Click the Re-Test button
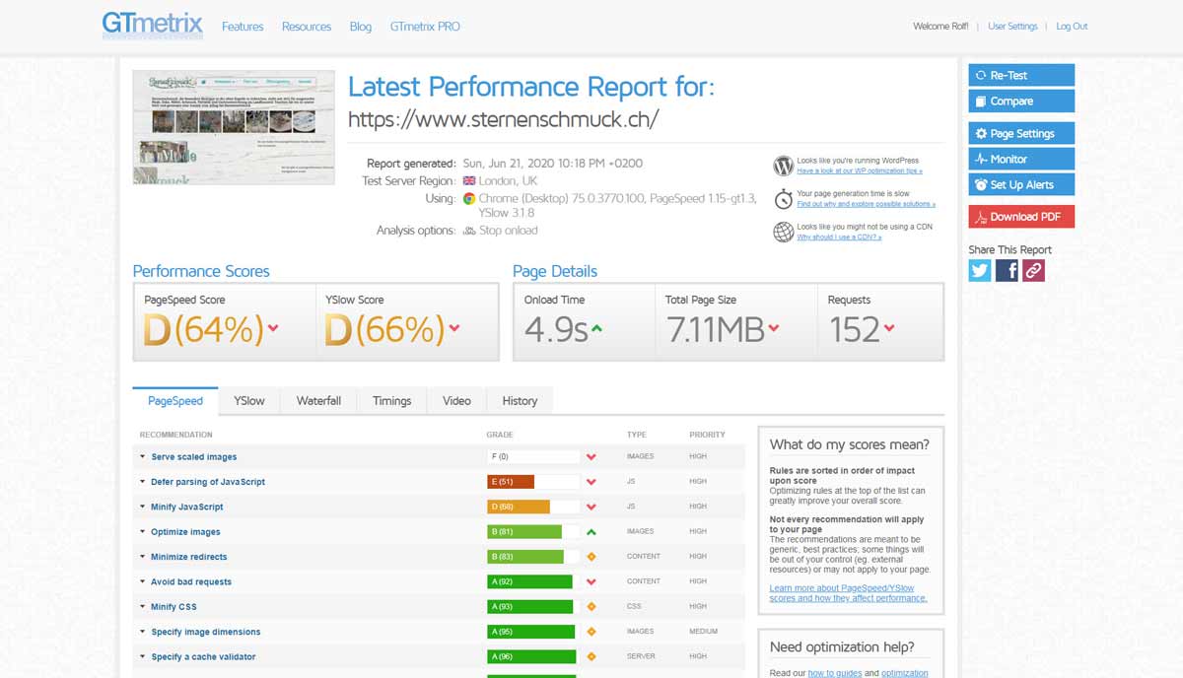 (x=1021, y=75)
